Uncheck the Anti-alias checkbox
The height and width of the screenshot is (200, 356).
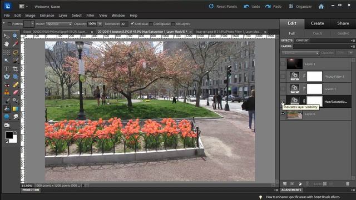[132, 23]
